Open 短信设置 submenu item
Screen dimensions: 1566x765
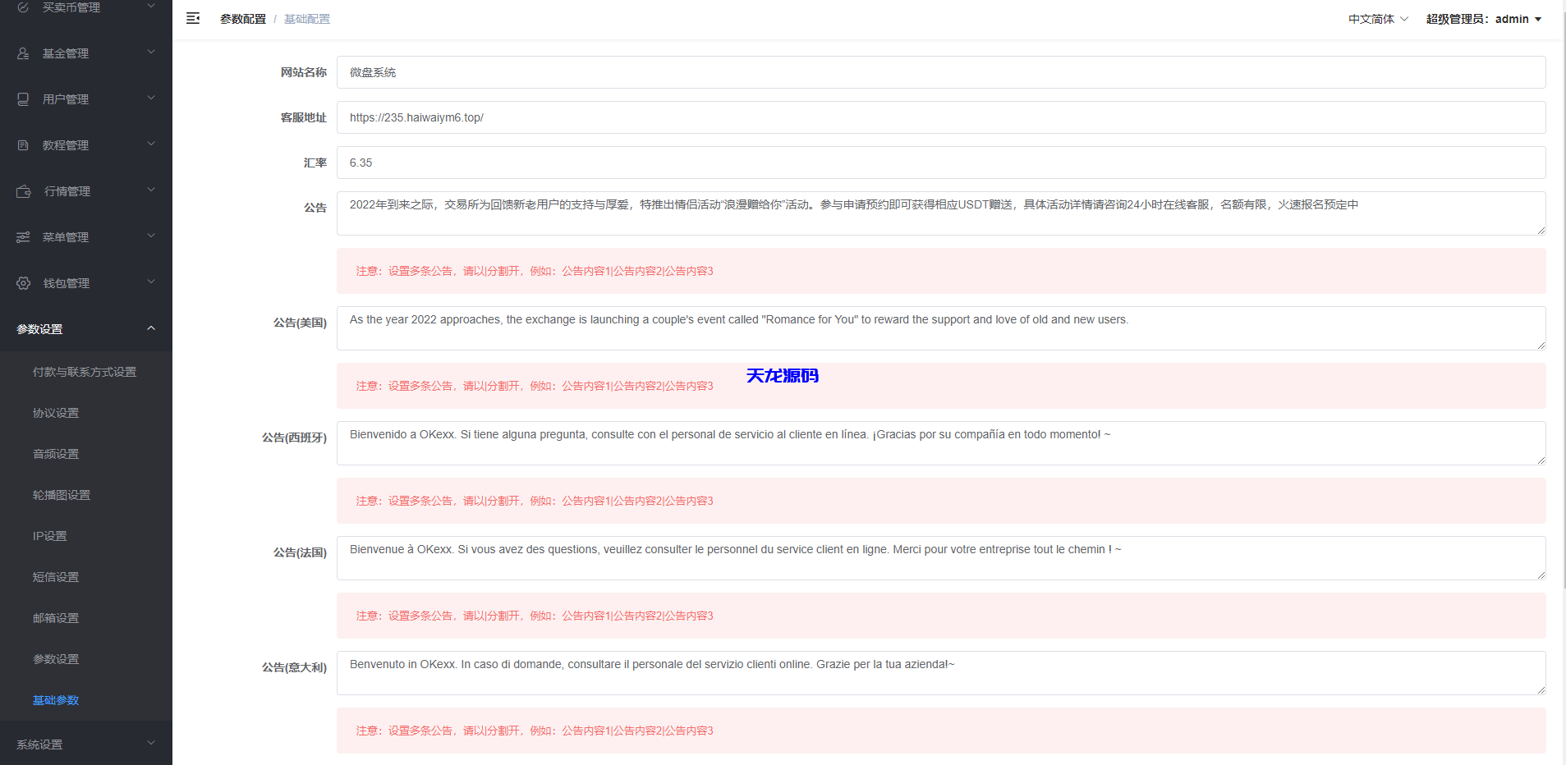[x=56, y=577]
